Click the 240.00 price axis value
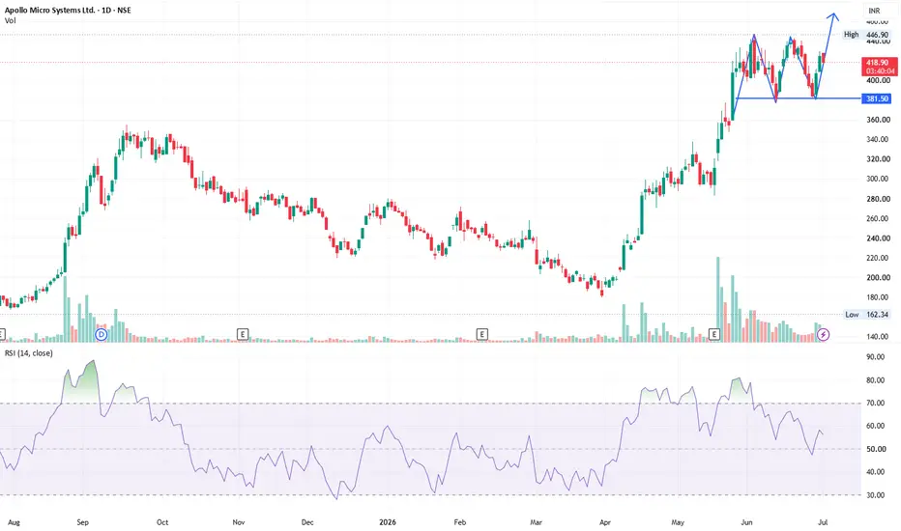This screenshot has width=901, height=531. coord(878,238)
